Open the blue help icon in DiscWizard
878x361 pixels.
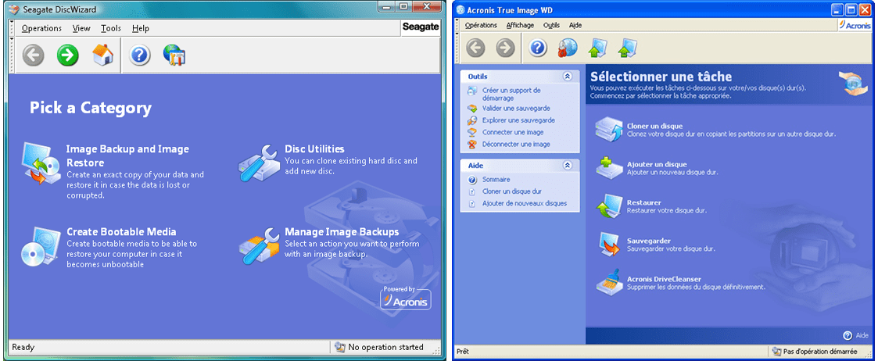point(140,55)
